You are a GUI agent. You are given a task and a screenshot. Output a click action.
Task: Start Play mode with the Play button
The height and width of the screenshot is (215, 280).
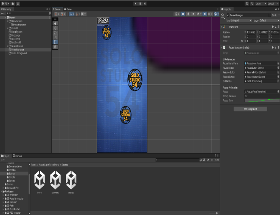(135, 3)
